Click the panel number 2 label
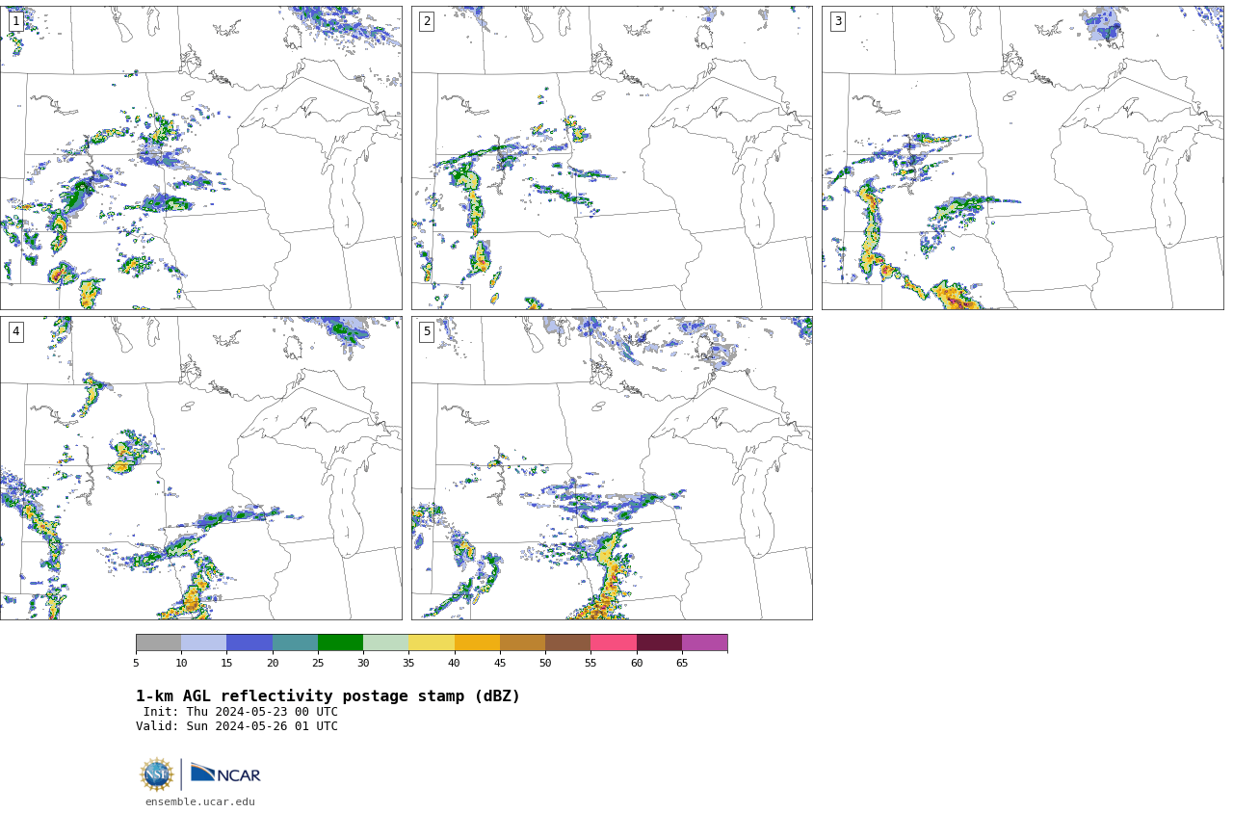1233x813 pixels. [x=427, y=21]
